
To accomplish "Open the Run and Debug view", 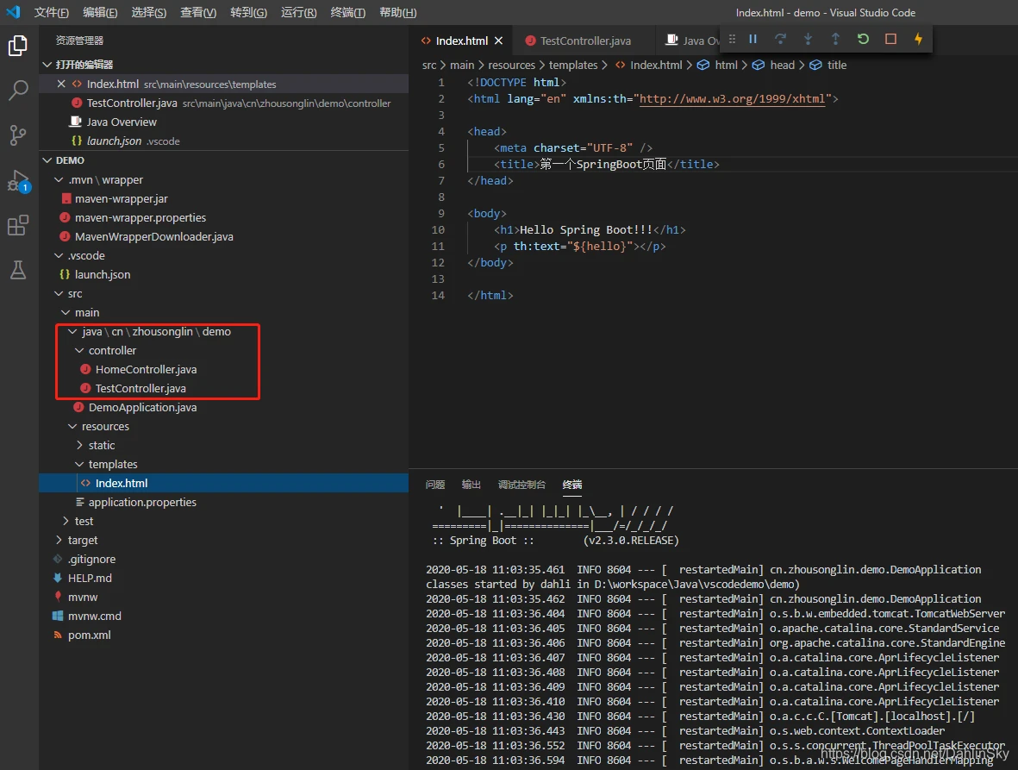I will coord(18,180).
